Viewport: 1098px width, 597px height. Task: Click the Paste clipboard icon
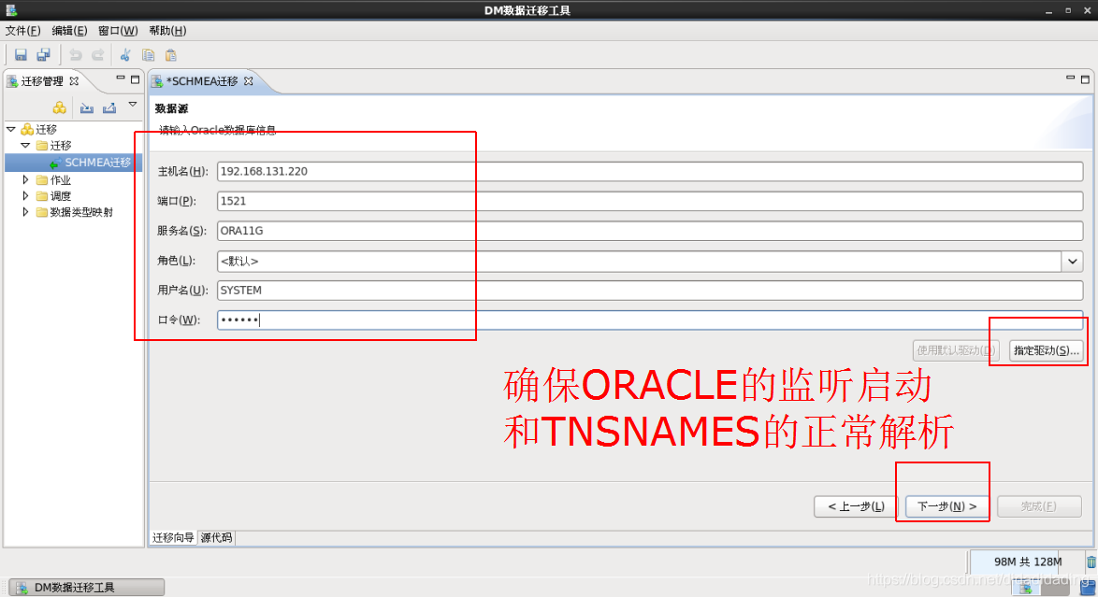click(x=171, y=54)
